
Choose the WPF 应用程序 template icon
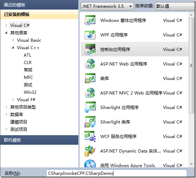coord(90,35)
